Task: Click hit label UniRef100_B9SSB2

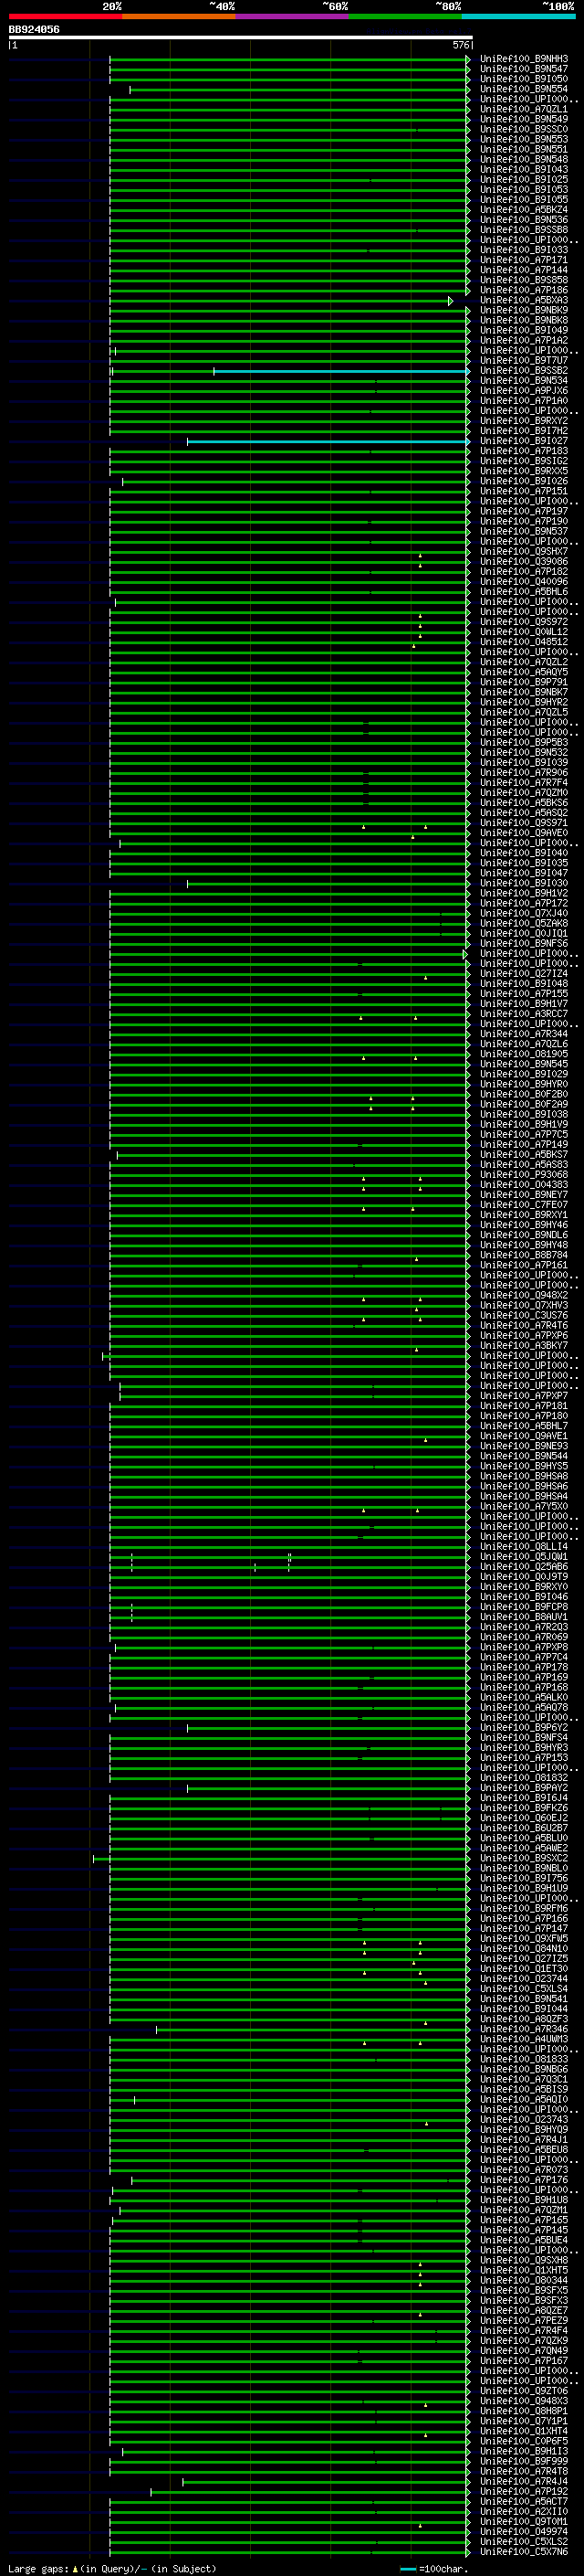Action: pos(524,370)
